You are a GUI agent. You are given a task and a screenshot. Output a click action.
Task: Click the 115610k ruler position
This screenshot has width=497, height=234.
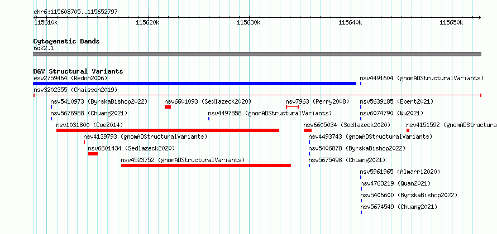coord(46,22)
